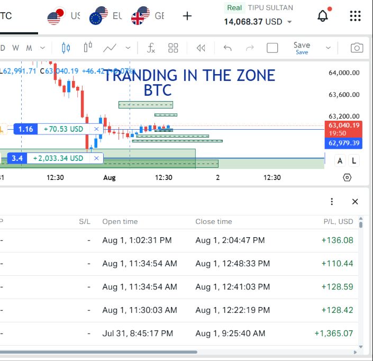Click Aug 1, 9:25:40 AM close time
Image resolution: width=373 pixels, height=361 pixels.
pyautogui.click(x=230, y=333)
